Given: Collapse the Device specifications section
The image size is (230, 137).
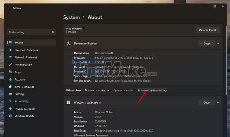Looking at the screenshot, I should (x=218, y=43).
